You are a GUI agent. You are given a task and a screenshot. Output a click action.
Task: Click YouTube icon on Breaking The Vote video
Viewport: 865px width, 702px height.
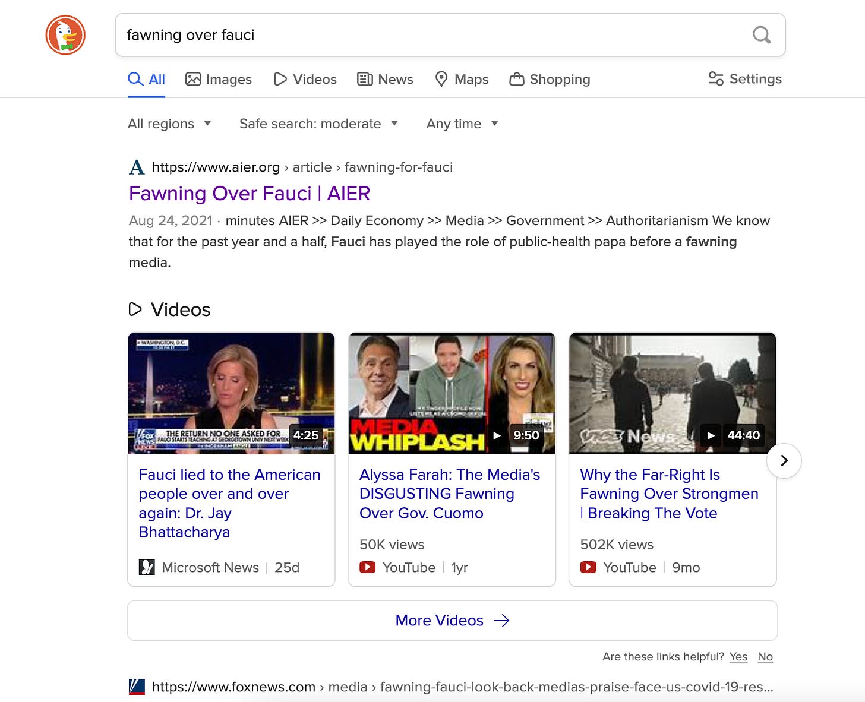588,567
